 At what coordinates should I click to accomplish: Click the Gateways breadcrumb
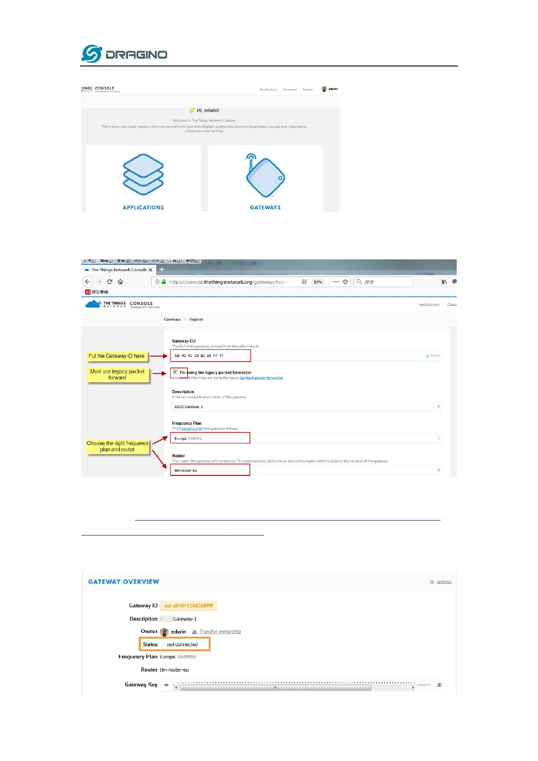pos(172,319)
